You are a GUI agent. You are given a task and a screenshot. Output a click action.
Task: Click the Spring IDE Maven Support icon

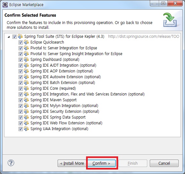(26, 100)
